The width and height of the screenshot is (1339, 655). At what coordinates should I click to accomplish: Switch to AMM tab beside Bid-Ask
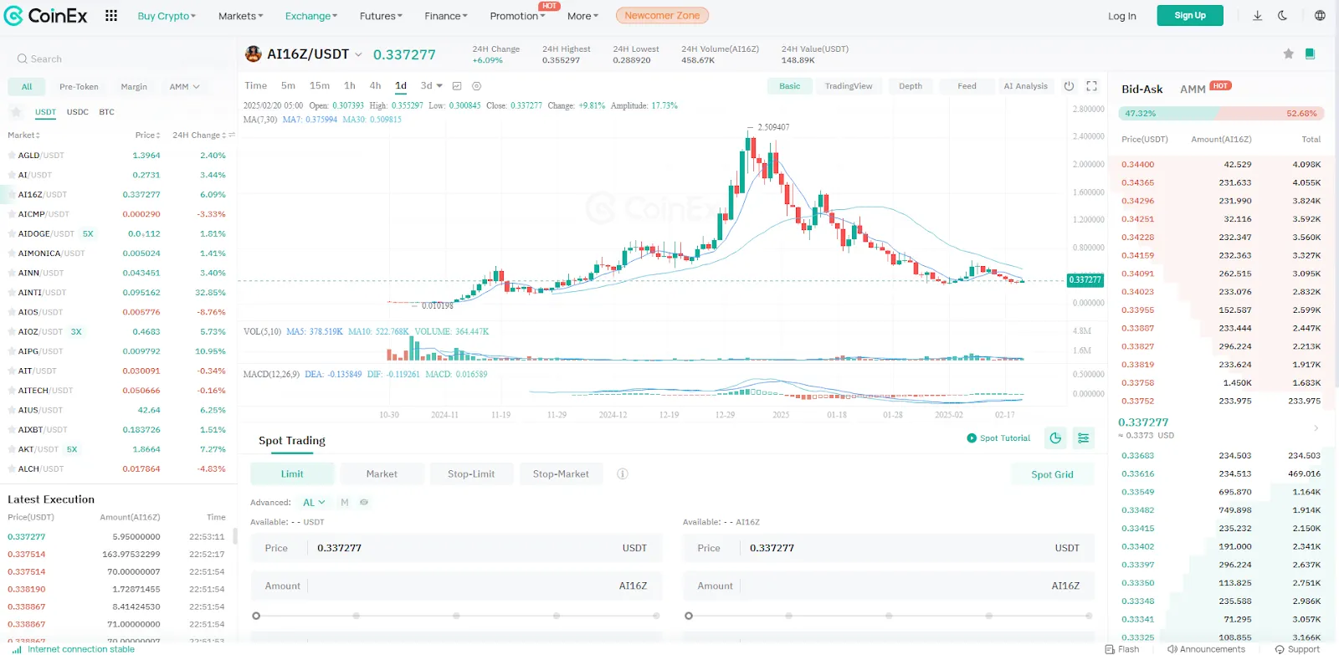1193,90
